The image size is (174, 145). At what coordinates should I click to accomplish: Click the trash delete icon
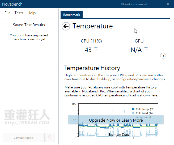[x=50, y=138]
